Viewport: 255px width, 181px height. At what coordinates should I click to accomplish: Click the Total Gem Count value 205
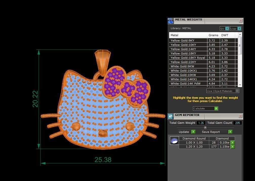[238, 123]
